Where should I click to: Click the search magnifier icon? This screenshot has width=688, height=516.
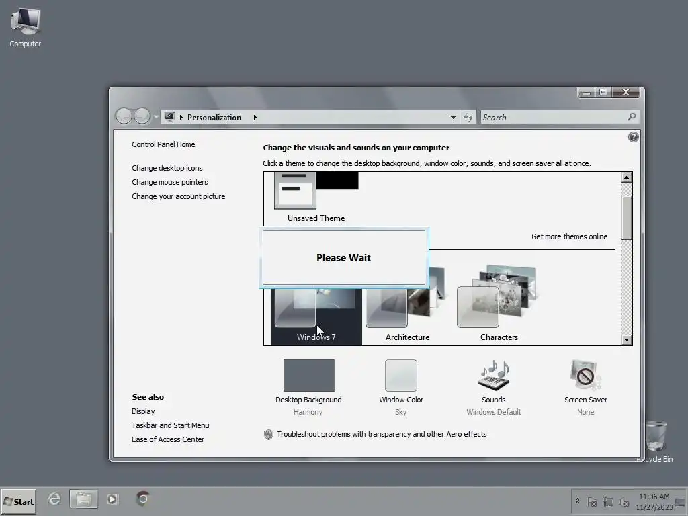pyautogui.click(x=632, y=117)
